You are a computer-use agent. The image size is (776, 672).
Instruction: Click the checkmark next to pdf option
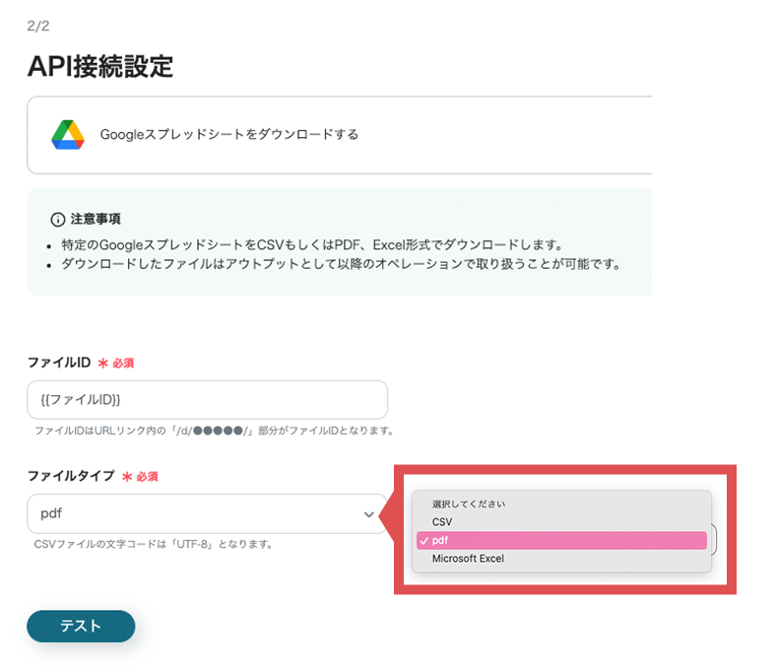[x=422, y=541]
